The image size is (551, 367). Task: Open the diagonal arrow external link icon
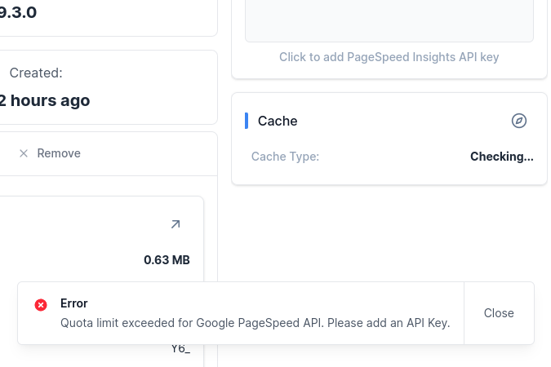coord(176,224)
